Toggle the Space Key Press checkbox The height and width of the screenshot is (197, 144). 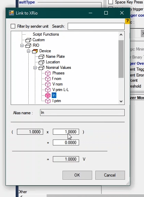(x=111, y=2)
